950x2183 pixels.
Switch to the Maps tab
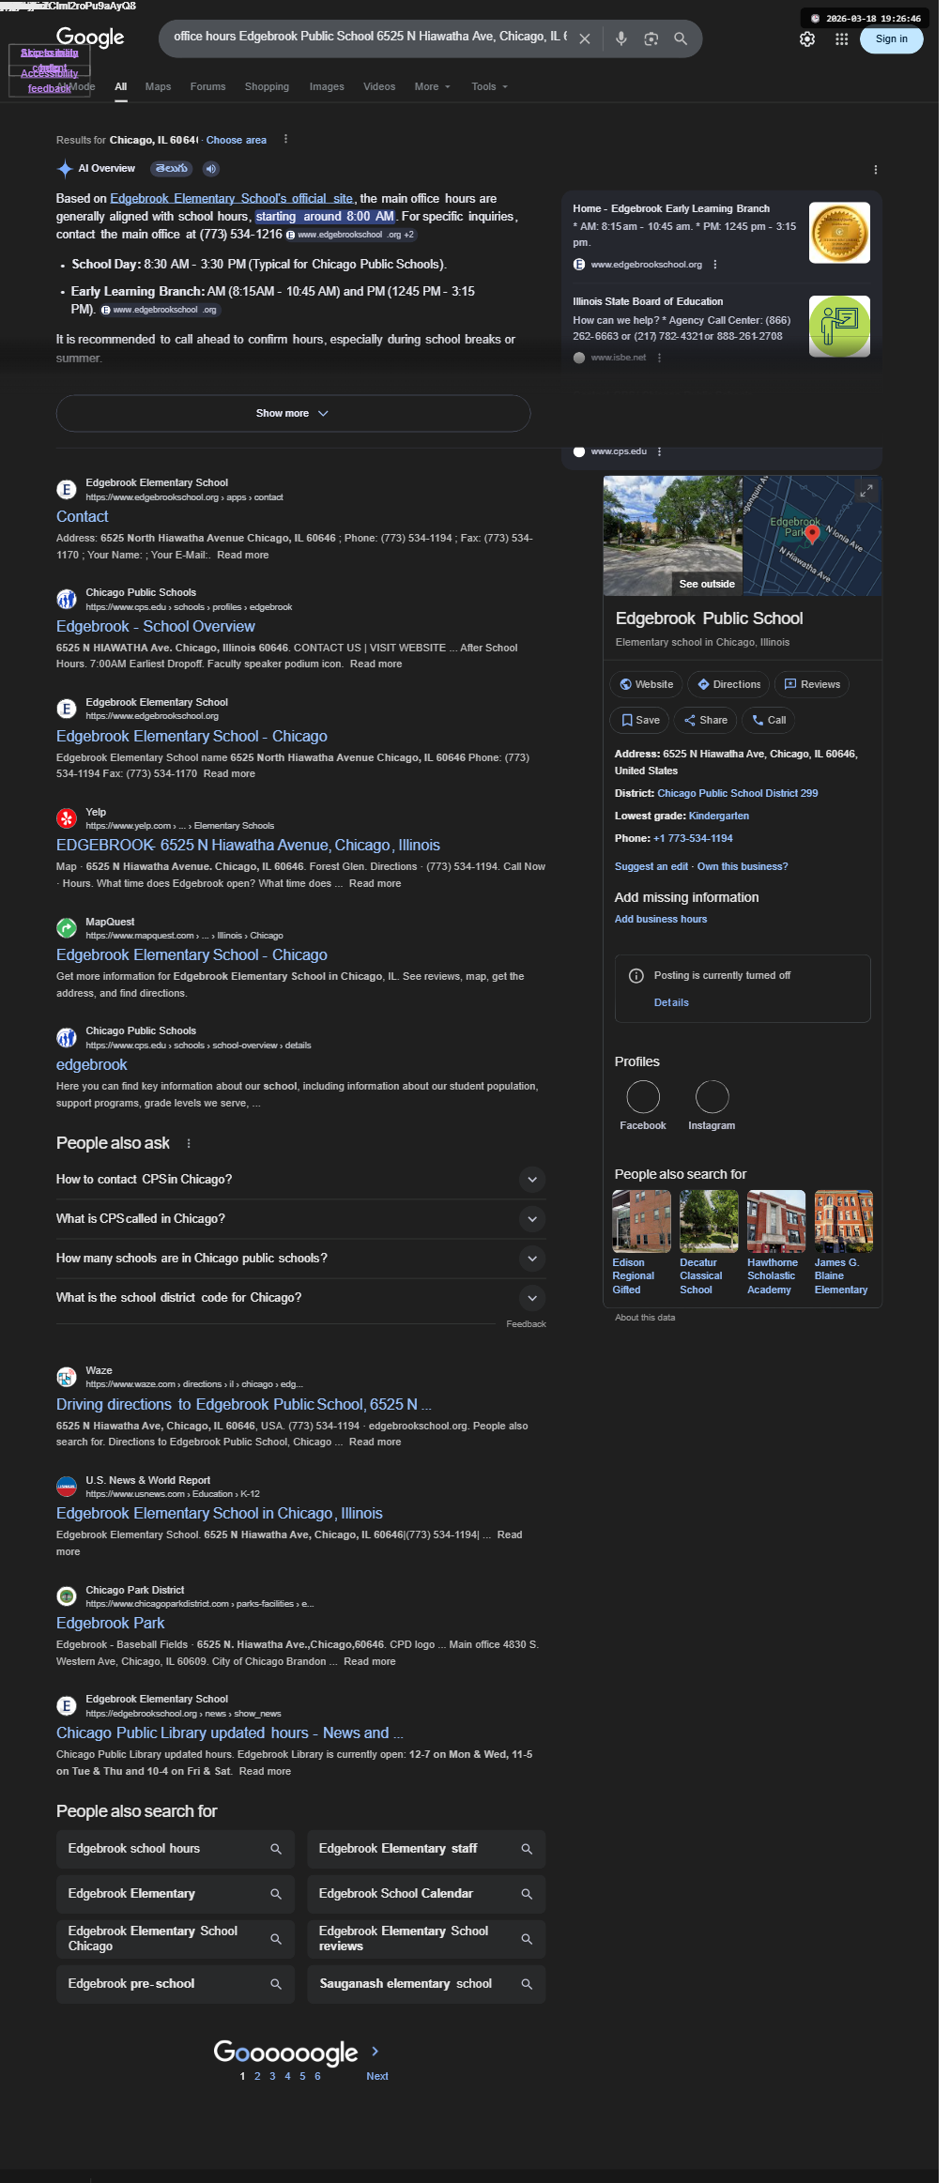[158, 86]
